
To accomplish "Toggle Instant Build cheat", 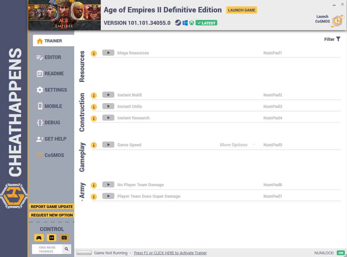I will pyautogui.click(x=108, y=95).
